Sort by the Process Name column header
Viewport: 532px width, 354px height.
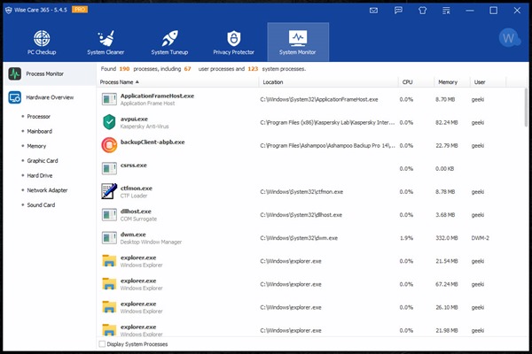[x=124, y=82]
